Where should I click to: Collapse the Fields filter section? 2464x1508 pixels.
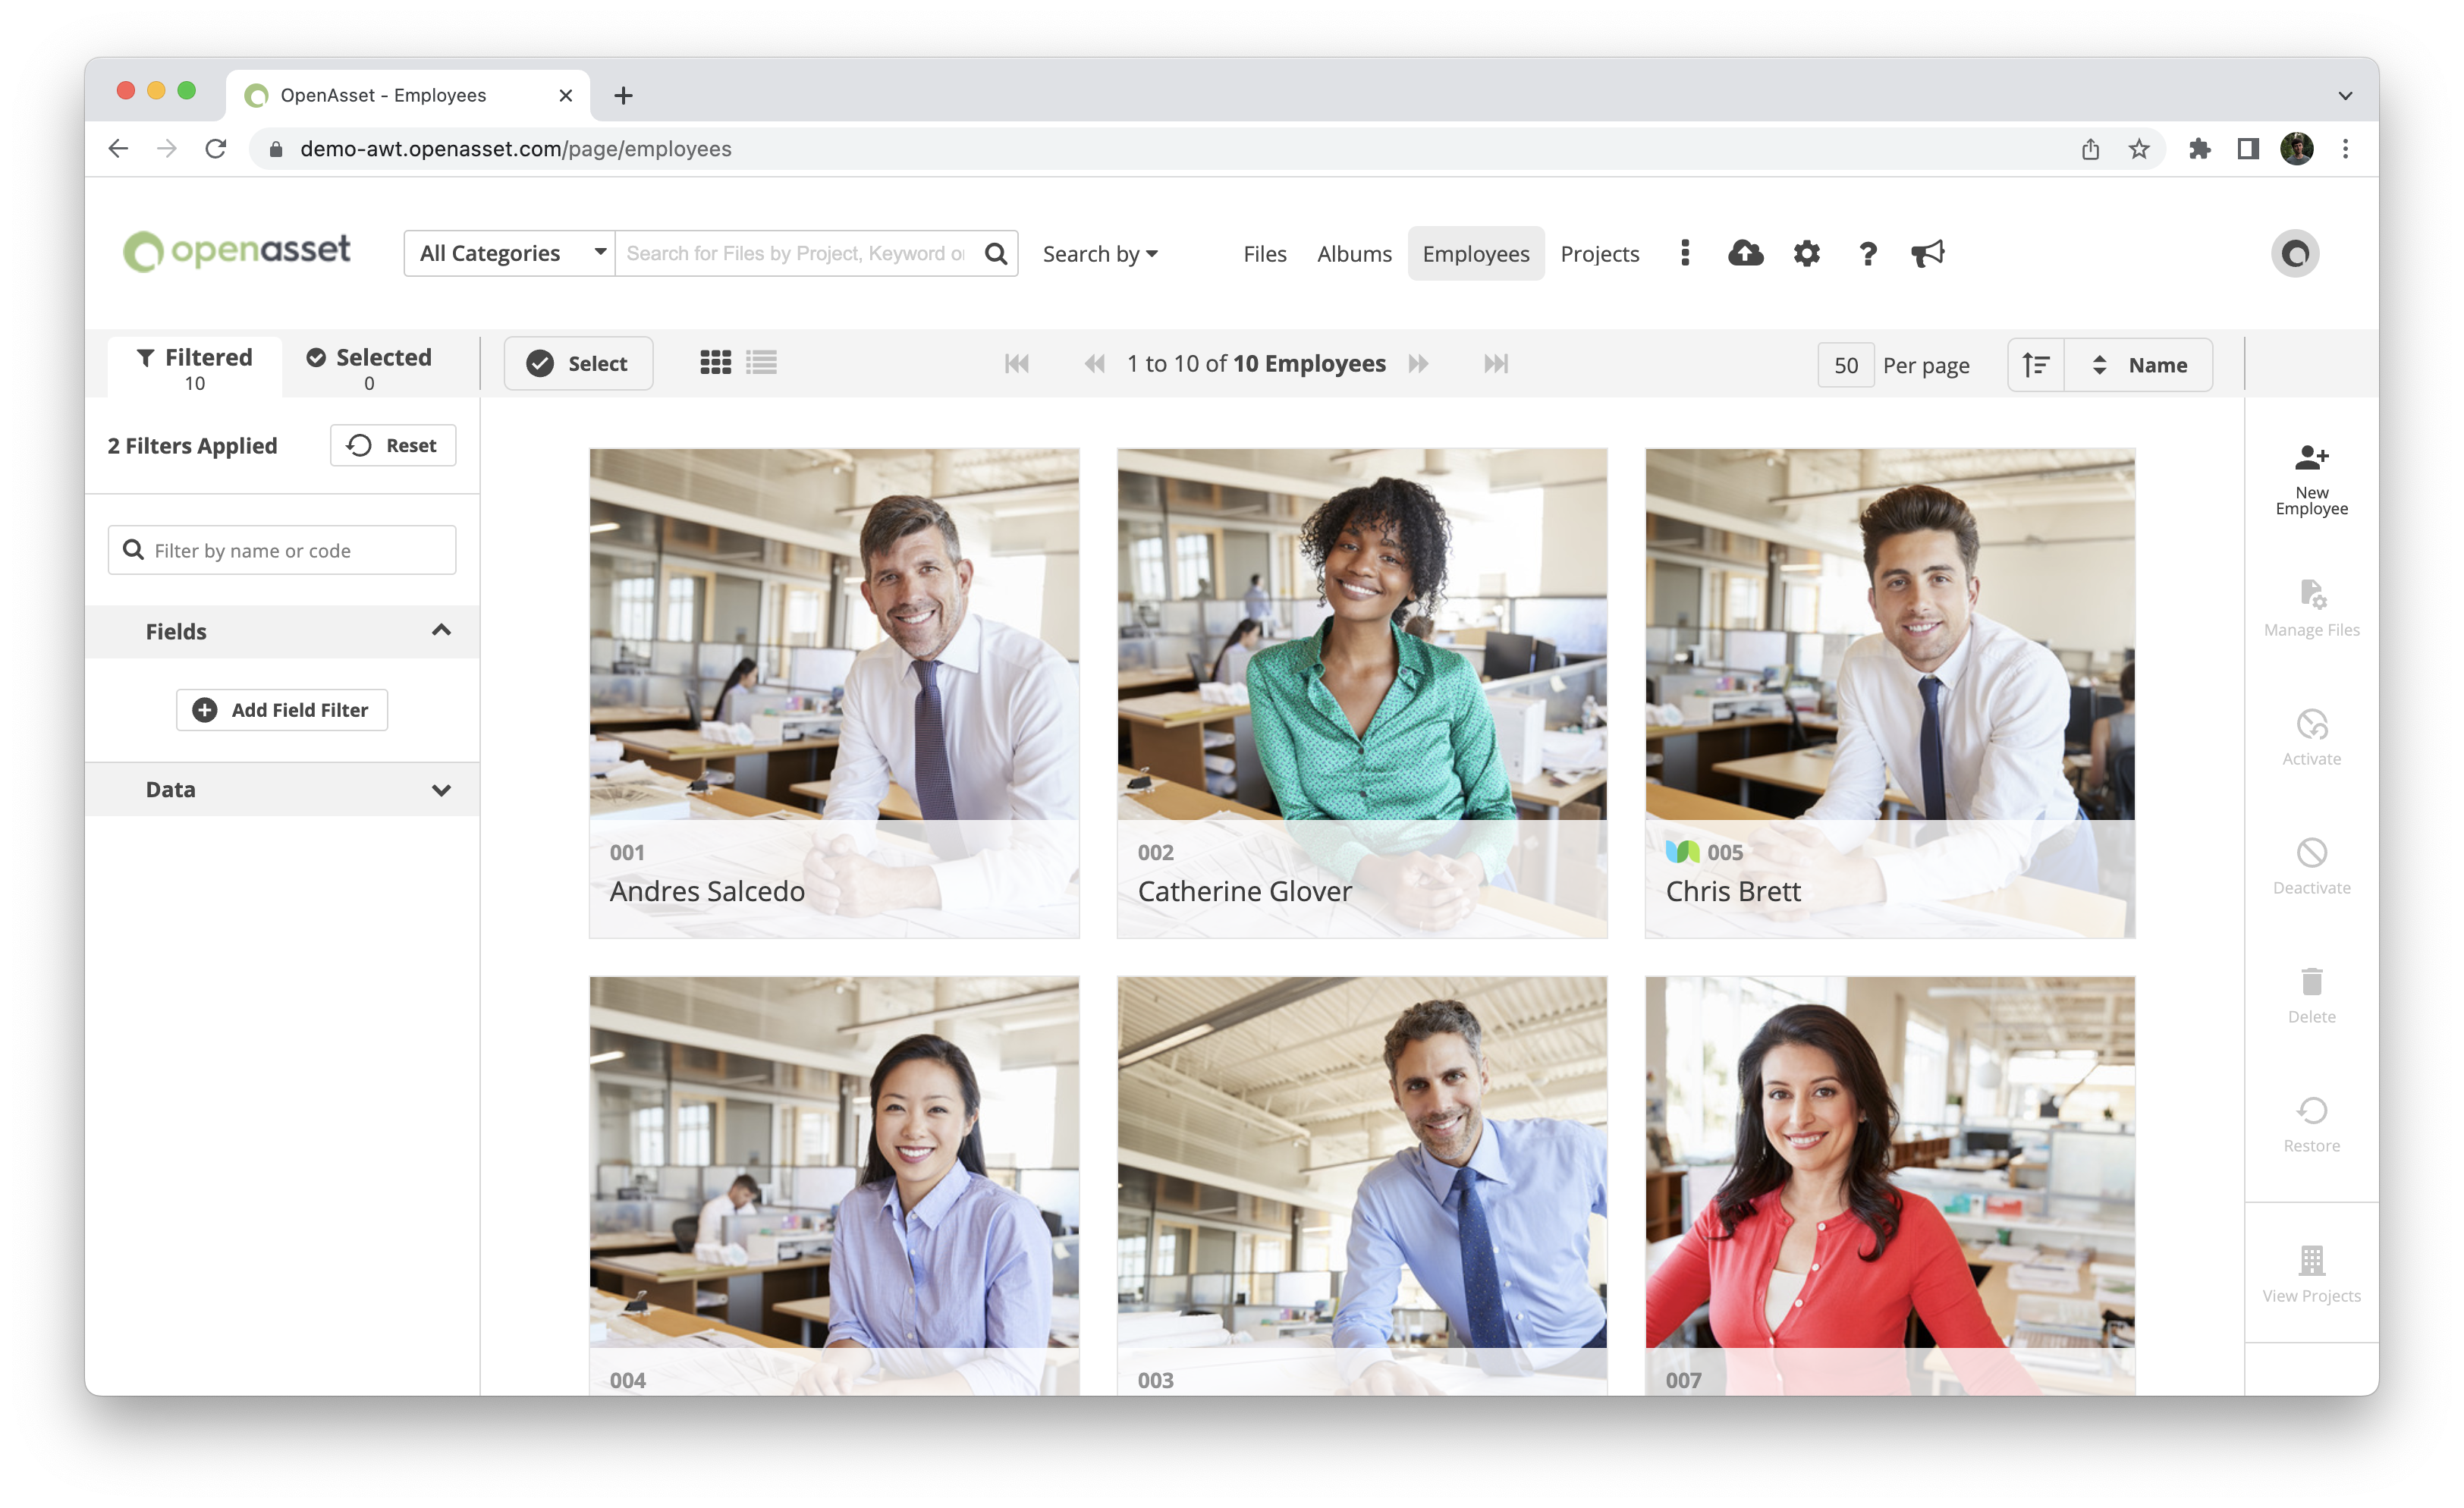[x=282, y=631]
